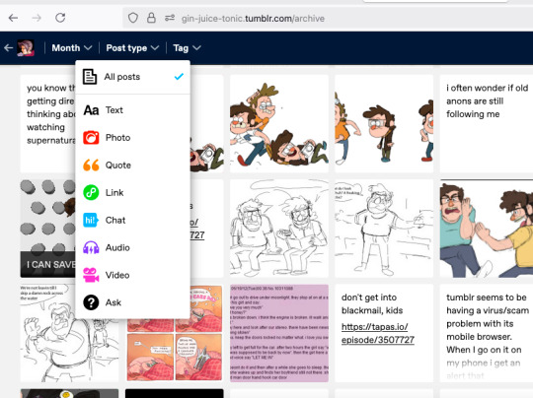Open the orange comic panels post
533x398 pixels.
(x=175, y=350)
